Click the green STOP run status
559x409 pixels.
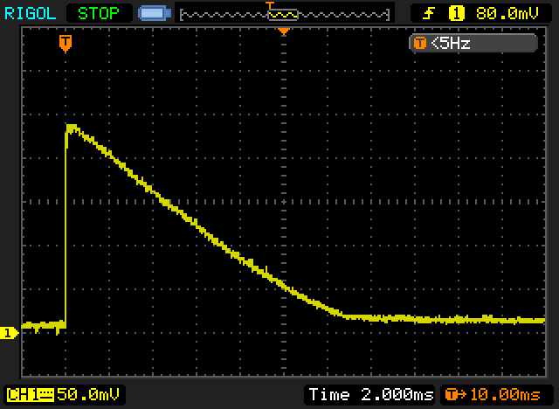(x=99, y=14)
